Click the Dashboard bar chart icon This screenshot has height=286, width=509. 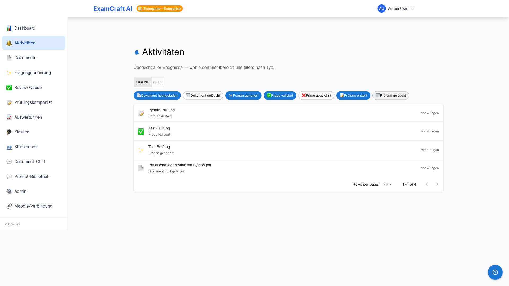click(x=9, y=28)
